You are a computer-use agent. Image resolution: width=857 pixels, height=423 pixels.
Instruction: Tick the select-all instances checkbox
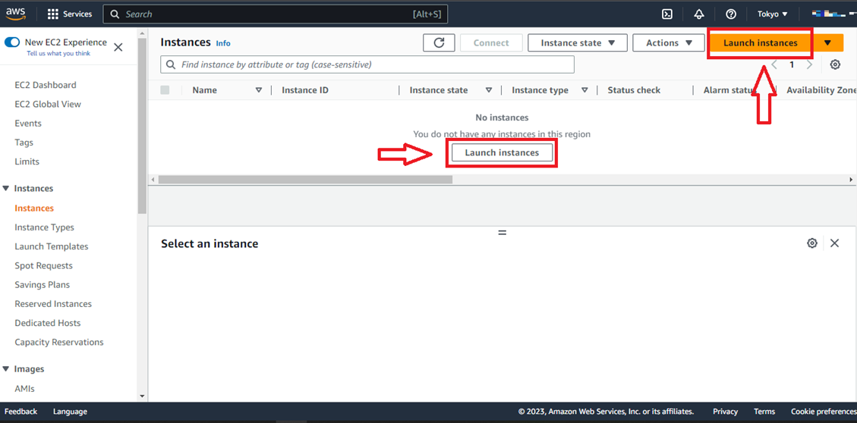[165, 90]
